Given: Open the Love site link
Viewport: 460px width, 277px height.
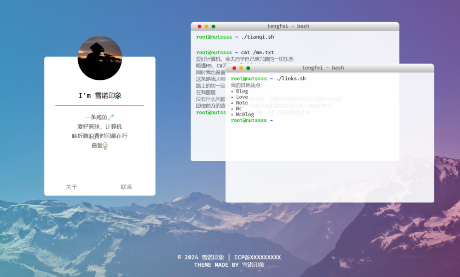Looking at the screenshot, I should [242, 97].
